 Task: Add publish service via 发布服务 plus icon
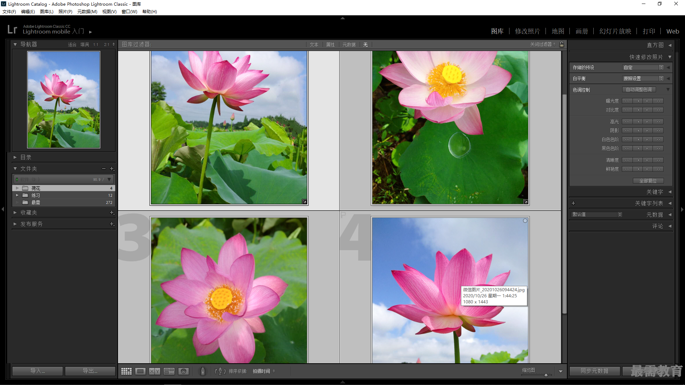pyautogui.click(x=112, y=224)
